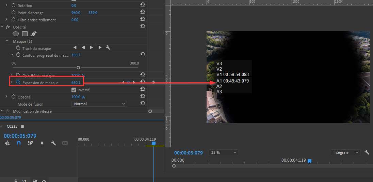Reset the Mode de fusion parameter
Viewport: 373px width, 182px height.
[143, 103]
